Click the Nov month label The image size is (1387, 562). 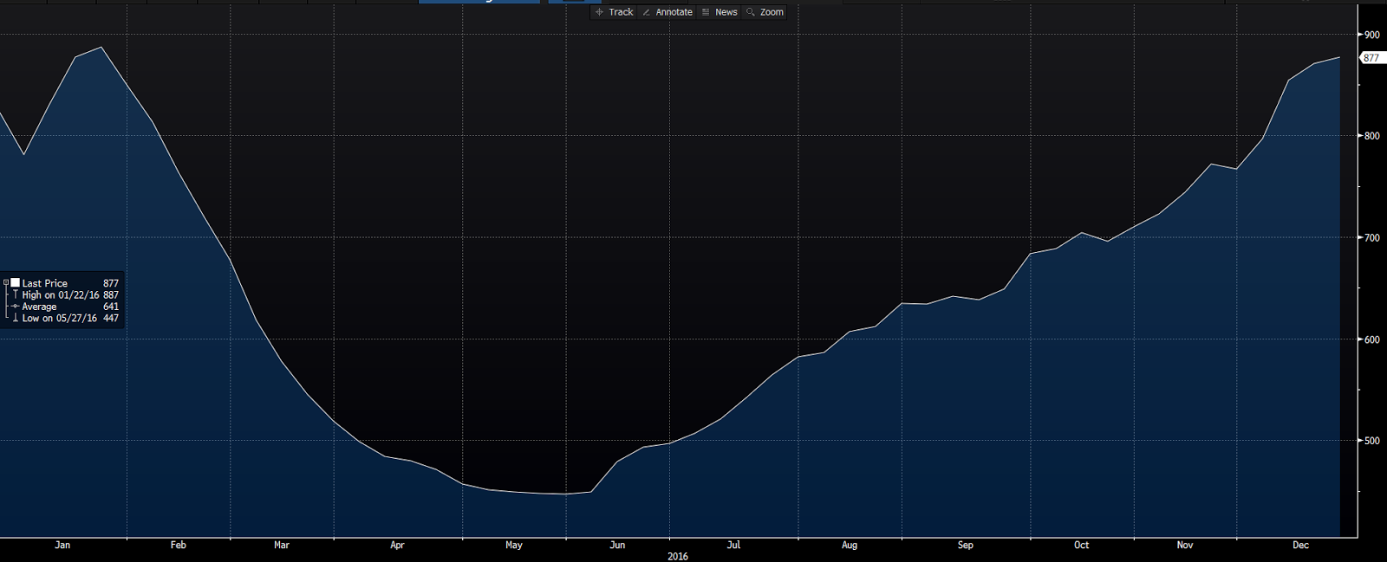[x=1185, y=545]
